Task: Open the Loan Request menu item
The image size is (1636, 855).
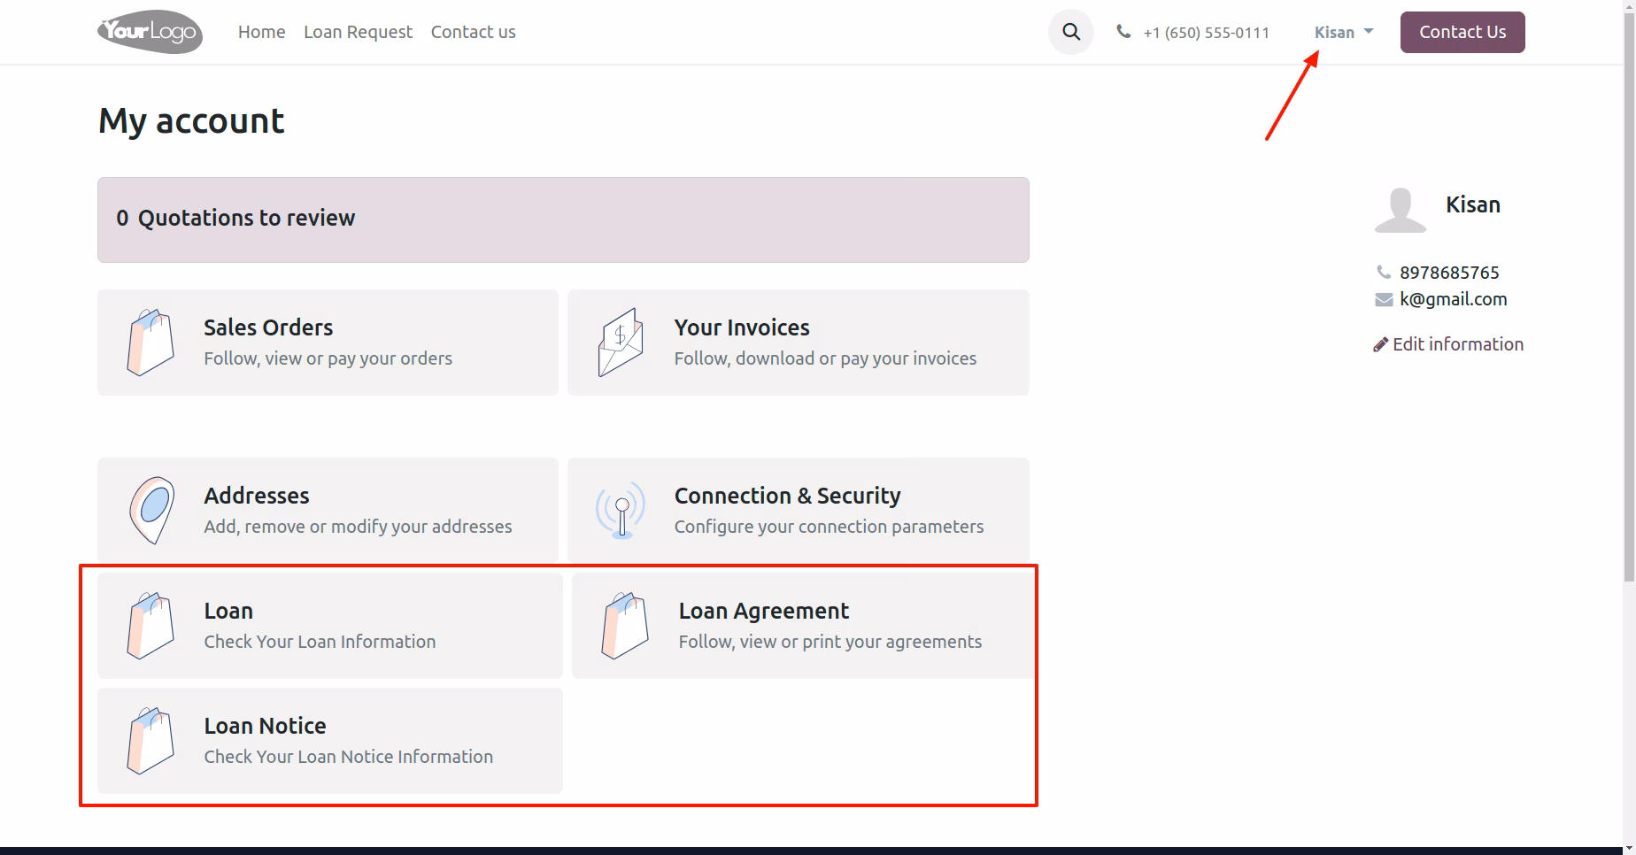Action: coord(358,32)
